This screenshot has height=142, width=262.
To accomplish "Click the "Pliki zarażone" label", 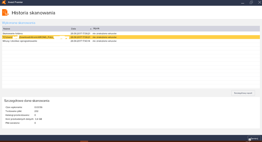I will pos(13,123).
